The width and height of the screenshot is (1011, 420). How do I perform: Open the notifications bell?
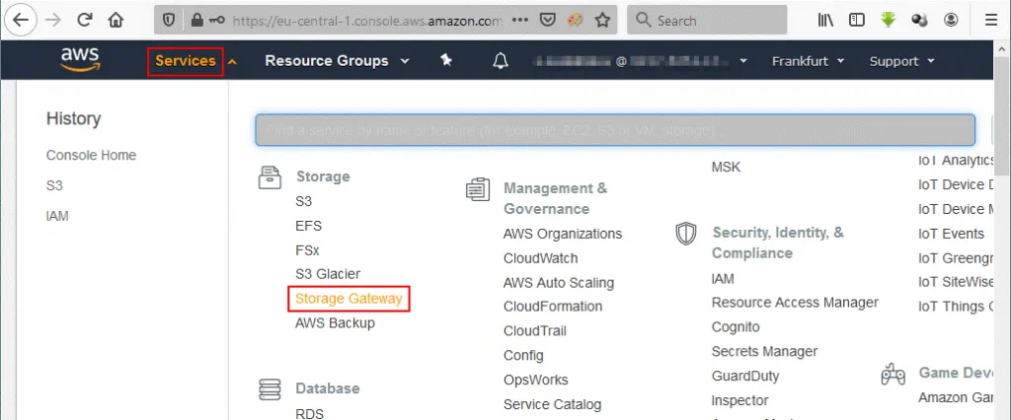[501, 61]
